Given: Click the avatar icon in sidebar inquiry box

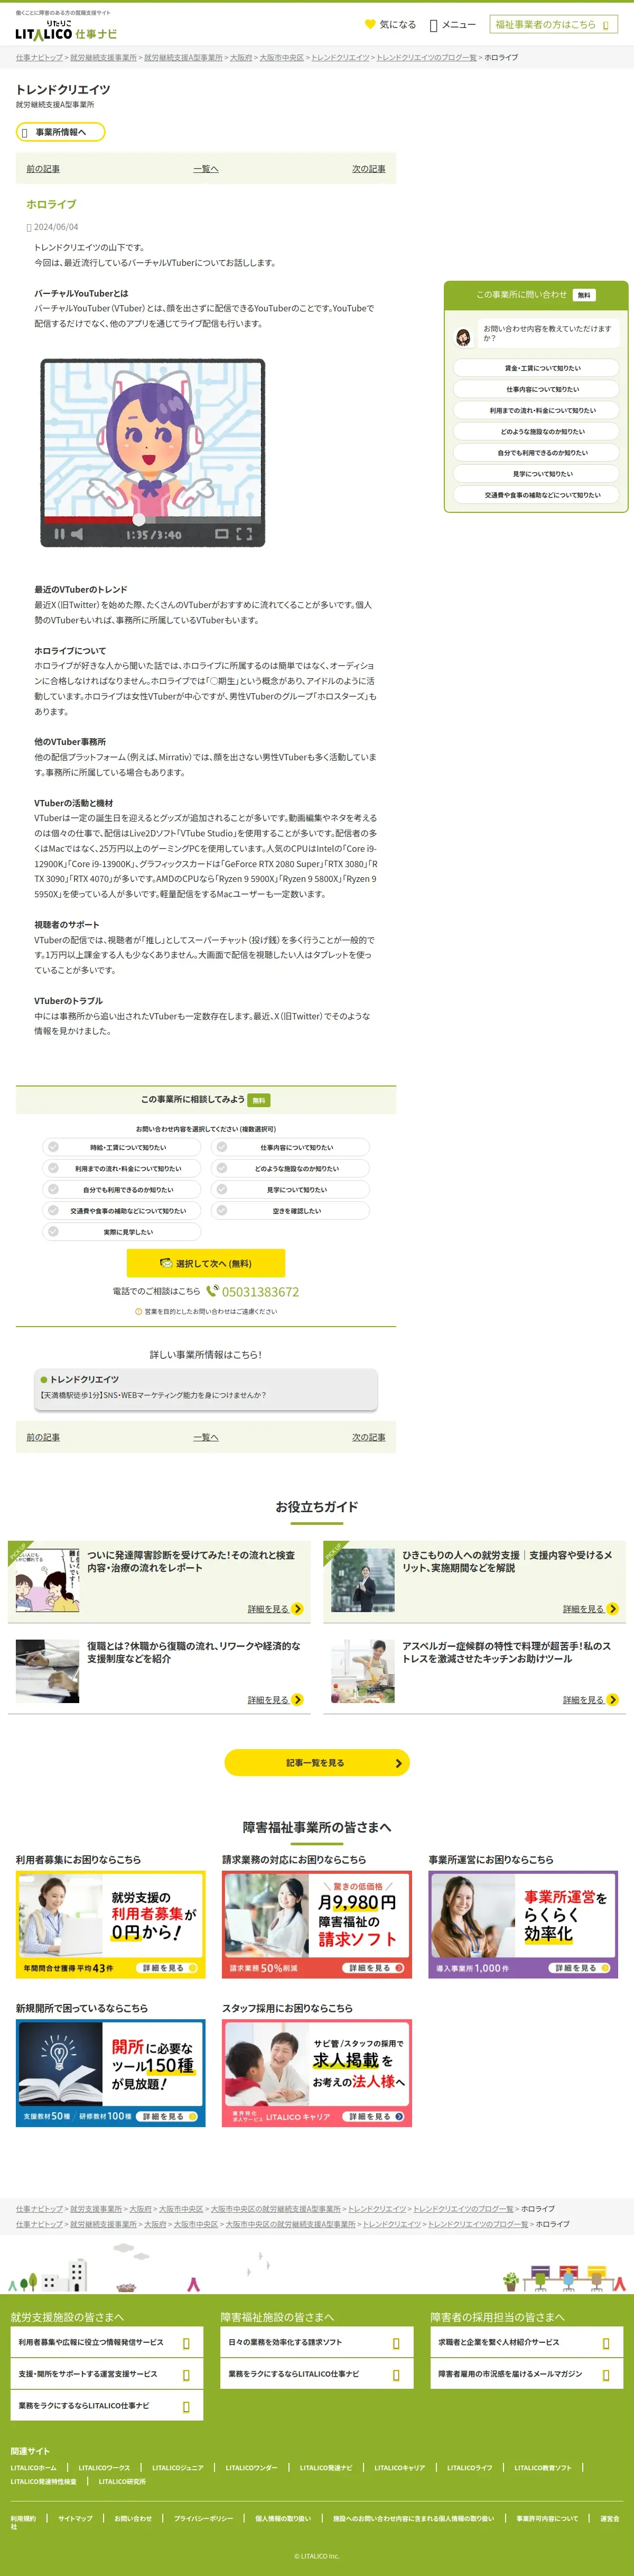Looking at the screenshot, I should coord(463,337).
